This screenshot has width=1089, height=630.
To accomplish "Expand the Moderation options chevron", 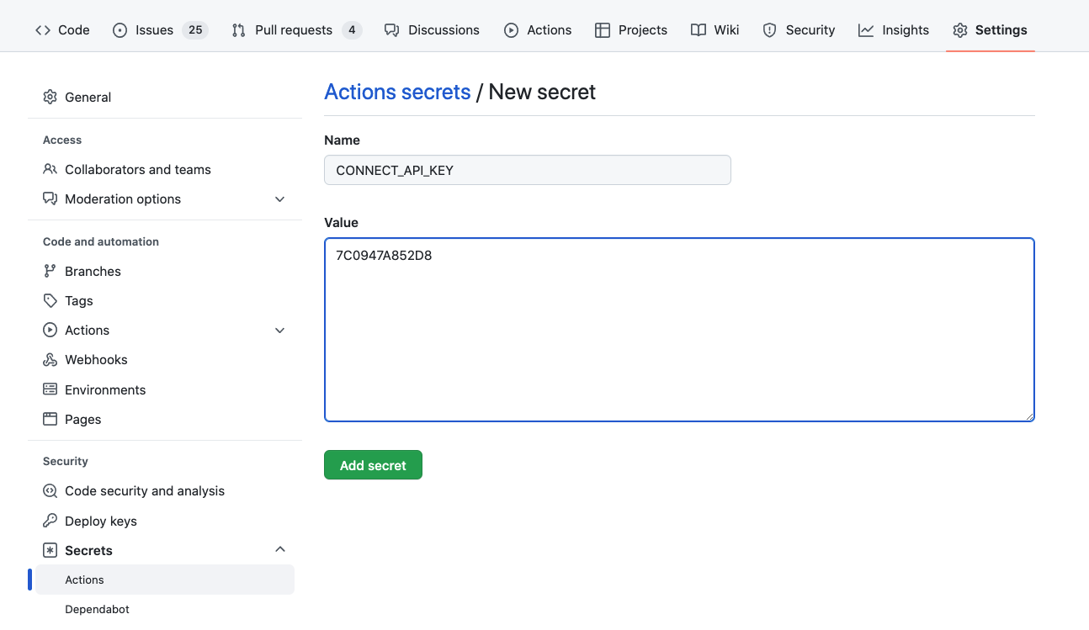I will 280,199.
